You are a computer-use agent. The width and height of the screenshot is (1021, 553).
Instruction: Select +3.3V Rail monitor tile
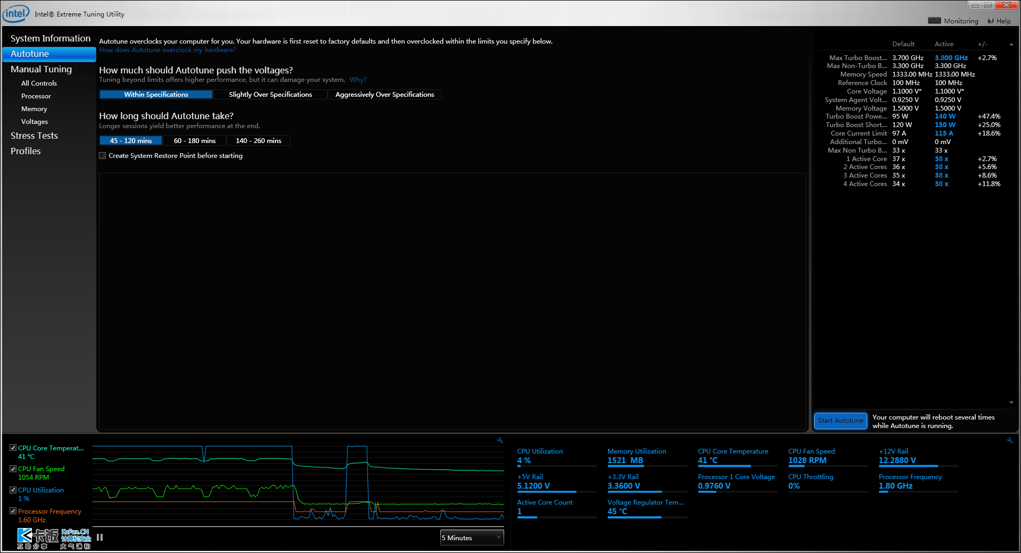(x=647, y=482)
